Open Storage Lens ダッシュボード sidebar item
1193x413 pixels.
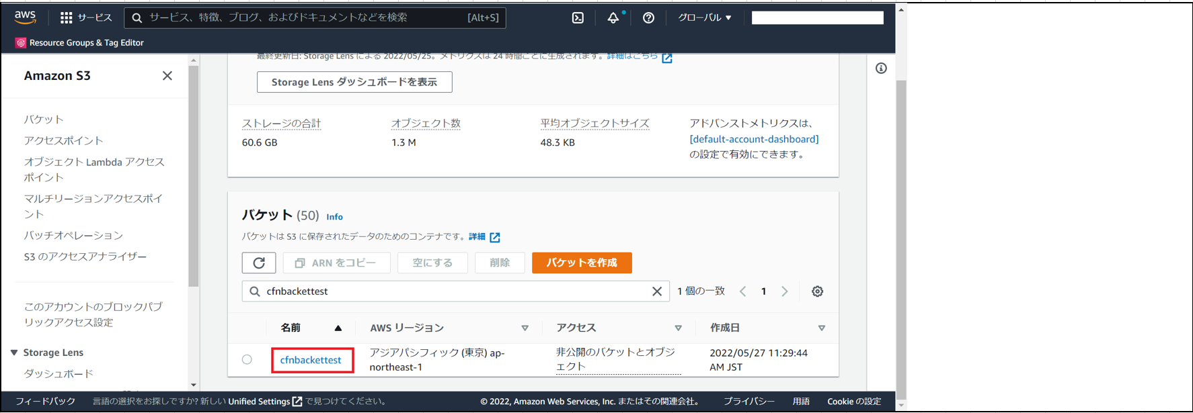tap(59, 373)
